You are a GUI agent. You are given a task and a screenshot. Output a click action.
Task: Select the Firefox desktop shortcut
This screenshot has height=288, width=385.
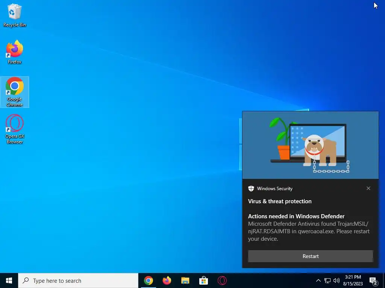(x=15, y=52)
